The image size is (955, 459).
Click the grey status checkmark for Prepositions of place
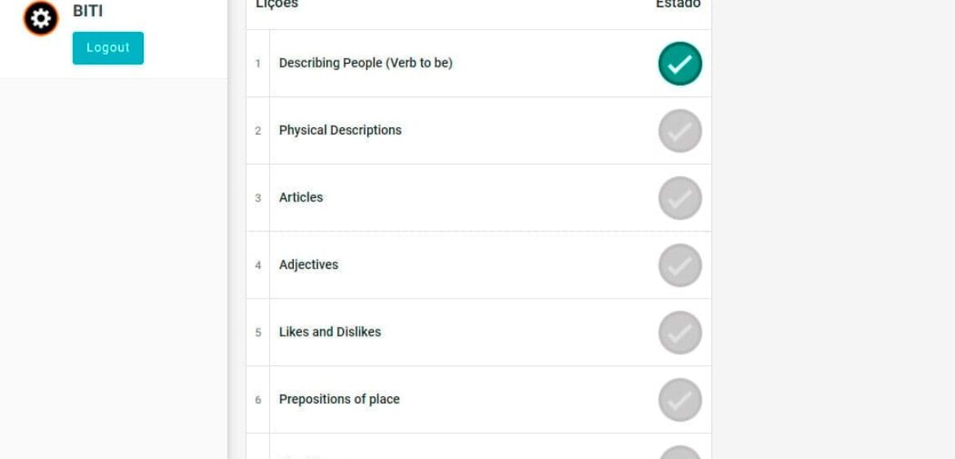click(x=680, y=400)
